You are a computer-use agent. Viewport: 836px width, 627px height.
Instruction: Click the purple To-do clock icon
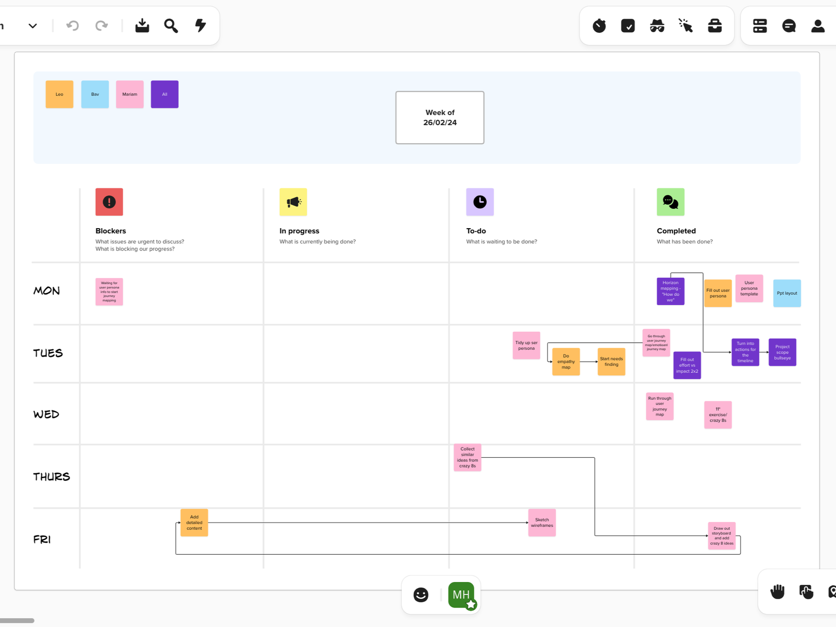point(480,202)
